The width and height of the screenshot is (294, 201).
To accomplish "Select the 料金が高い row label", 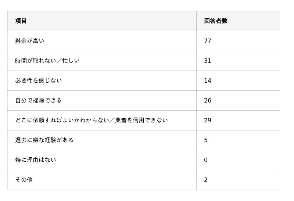I will point(30,41).
